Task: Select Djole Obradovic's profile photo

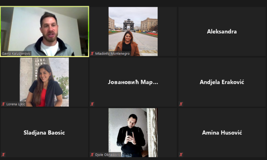Action: click(x=133, y=133)
